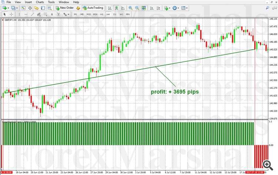The image size is (278, 175).
Task: Switch to bar chart view
Action: [x=110, y=8]
